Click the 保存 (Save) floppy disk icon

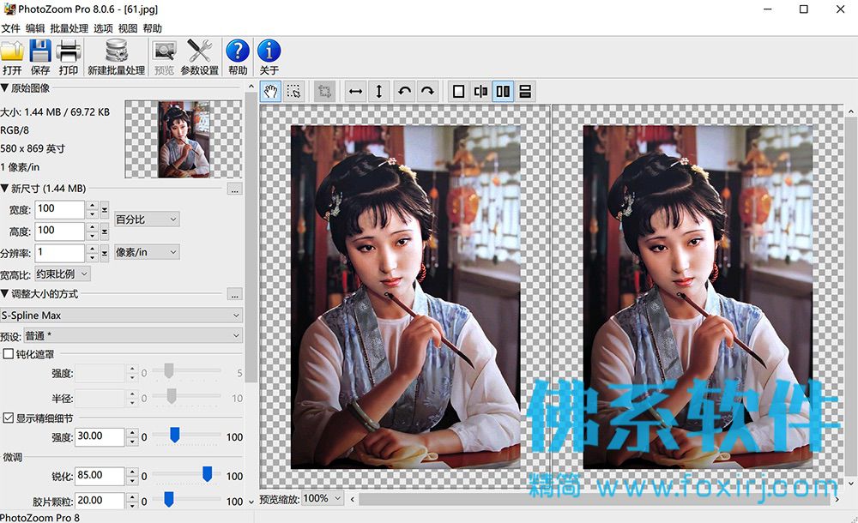click(x=40, y=57)
